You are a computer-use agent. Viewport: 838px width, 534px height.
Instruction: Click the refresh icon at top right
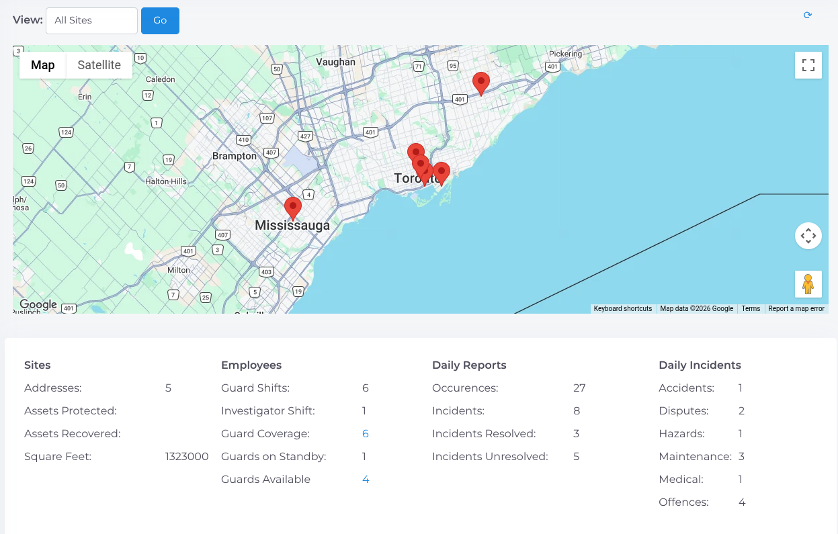pyautogui.click(x=808, y=15)
